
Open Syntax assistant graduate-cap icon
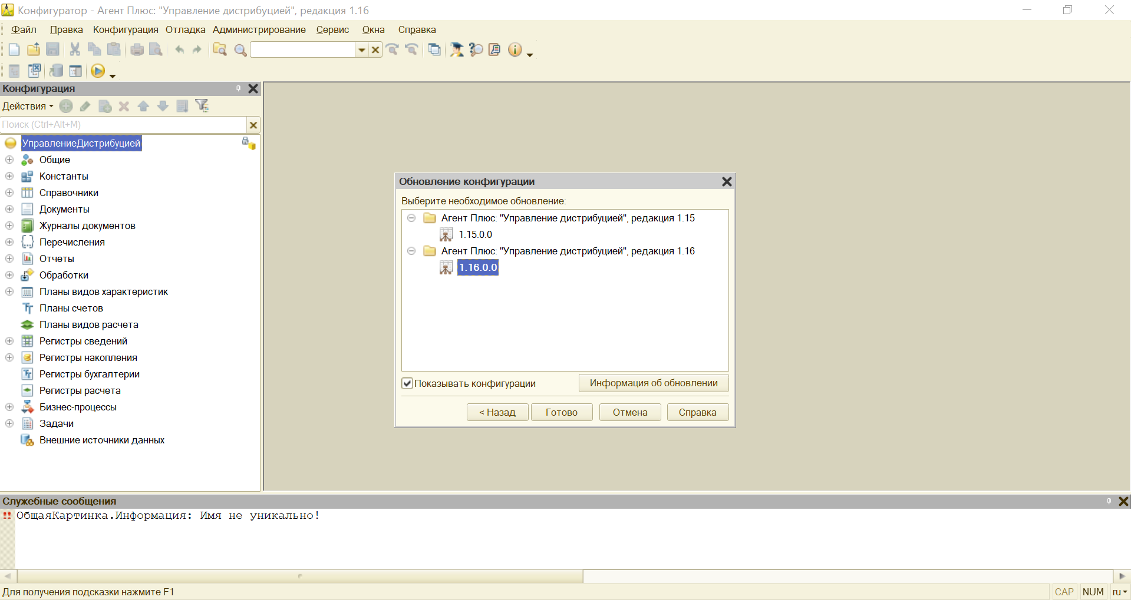coord(457,50)
